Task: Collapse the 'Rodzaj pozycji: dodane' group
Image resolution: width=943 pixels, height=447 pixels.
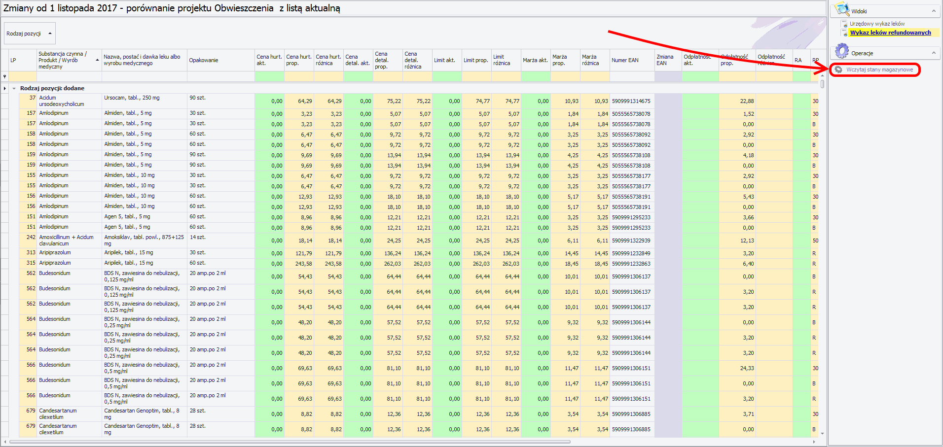Action: [14, 88]
